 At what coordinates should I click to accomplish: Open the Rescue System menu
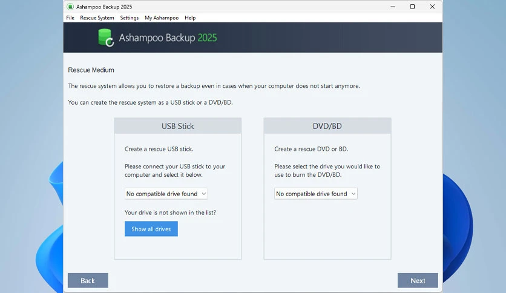[97, 18]
